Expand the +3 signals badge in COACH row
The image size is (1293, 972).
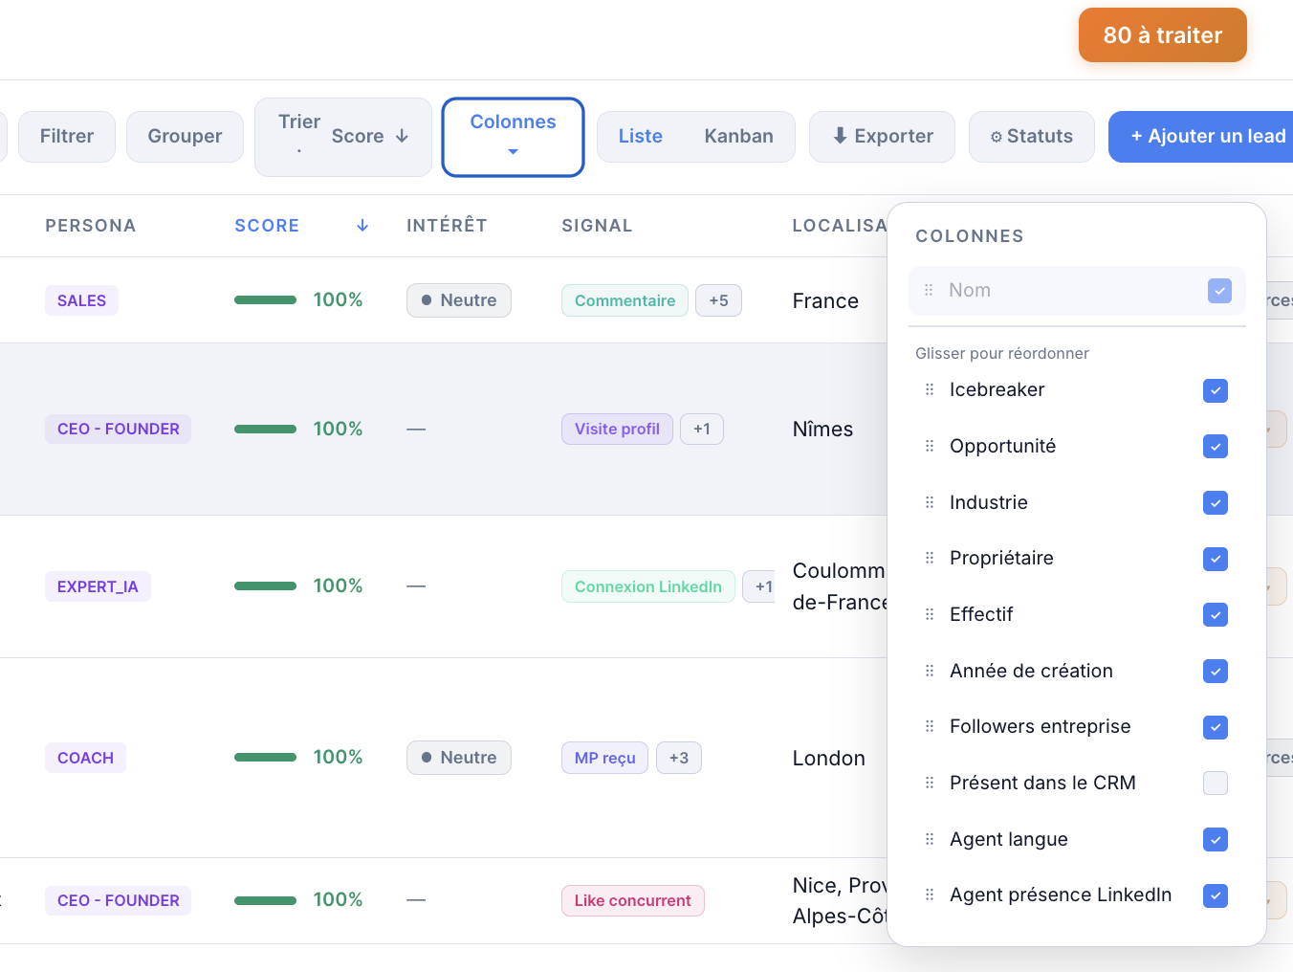pyautogui.click(x=679, y=758)
